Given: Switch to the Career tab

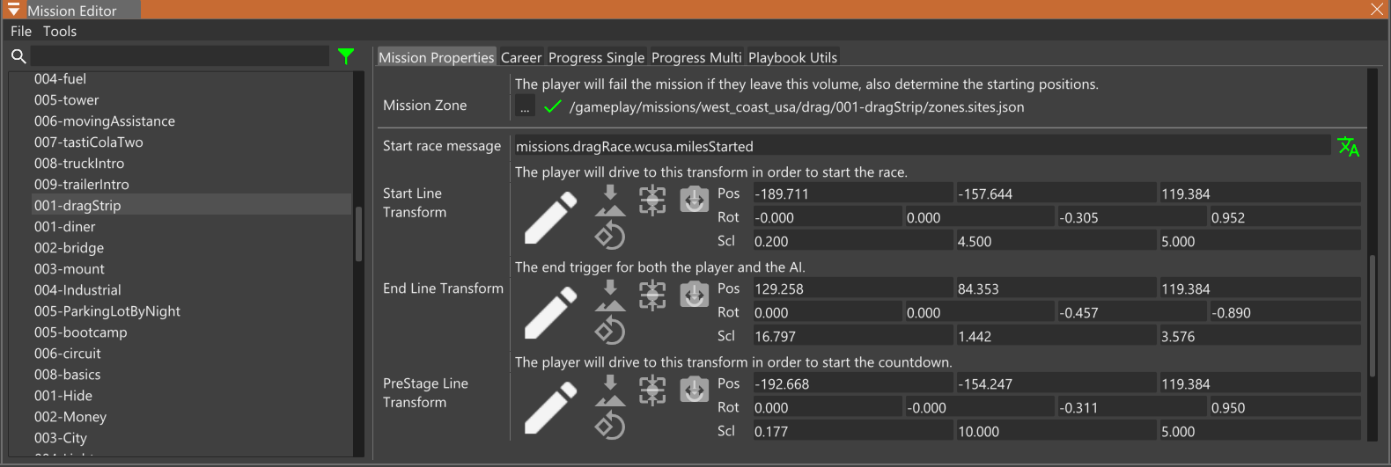Looking at the screenshot, I should click(x=521, y=57).
